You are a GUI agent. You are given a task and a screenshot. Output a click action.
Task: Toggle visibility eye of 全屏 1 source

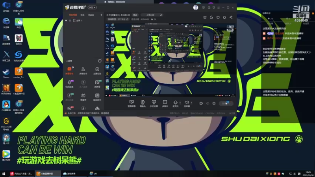point(66,20)
